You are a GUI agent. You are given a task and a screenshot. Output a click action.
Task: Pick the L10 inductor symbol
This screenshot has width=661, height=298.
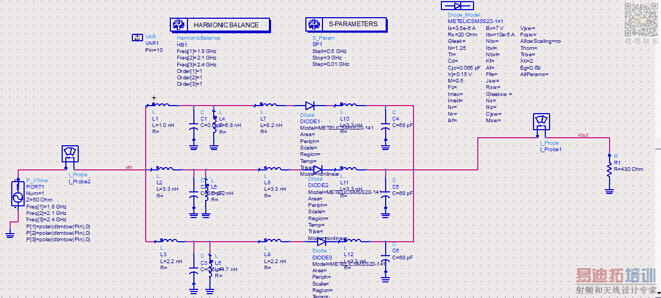click(348, 105)
